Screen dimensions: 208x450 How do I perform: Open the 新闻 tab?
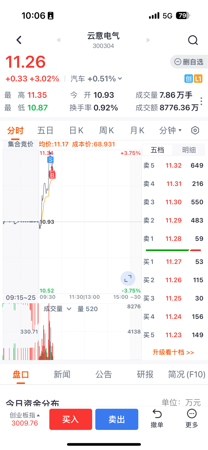pos(62,375)
